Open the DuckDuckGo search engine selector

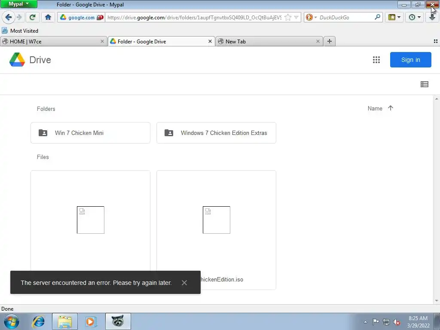tap(311, 17)
